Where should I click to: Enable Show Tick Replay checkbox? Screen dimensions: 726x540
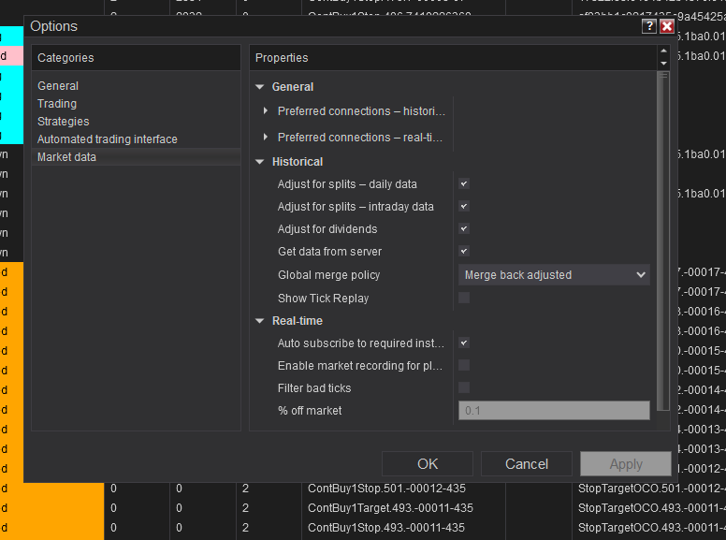pos(464,299)
